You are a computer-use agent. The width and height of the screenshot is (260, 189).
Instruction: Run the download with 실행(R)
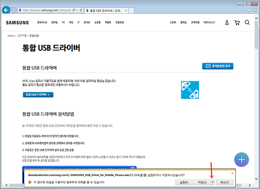coord(184,183)
